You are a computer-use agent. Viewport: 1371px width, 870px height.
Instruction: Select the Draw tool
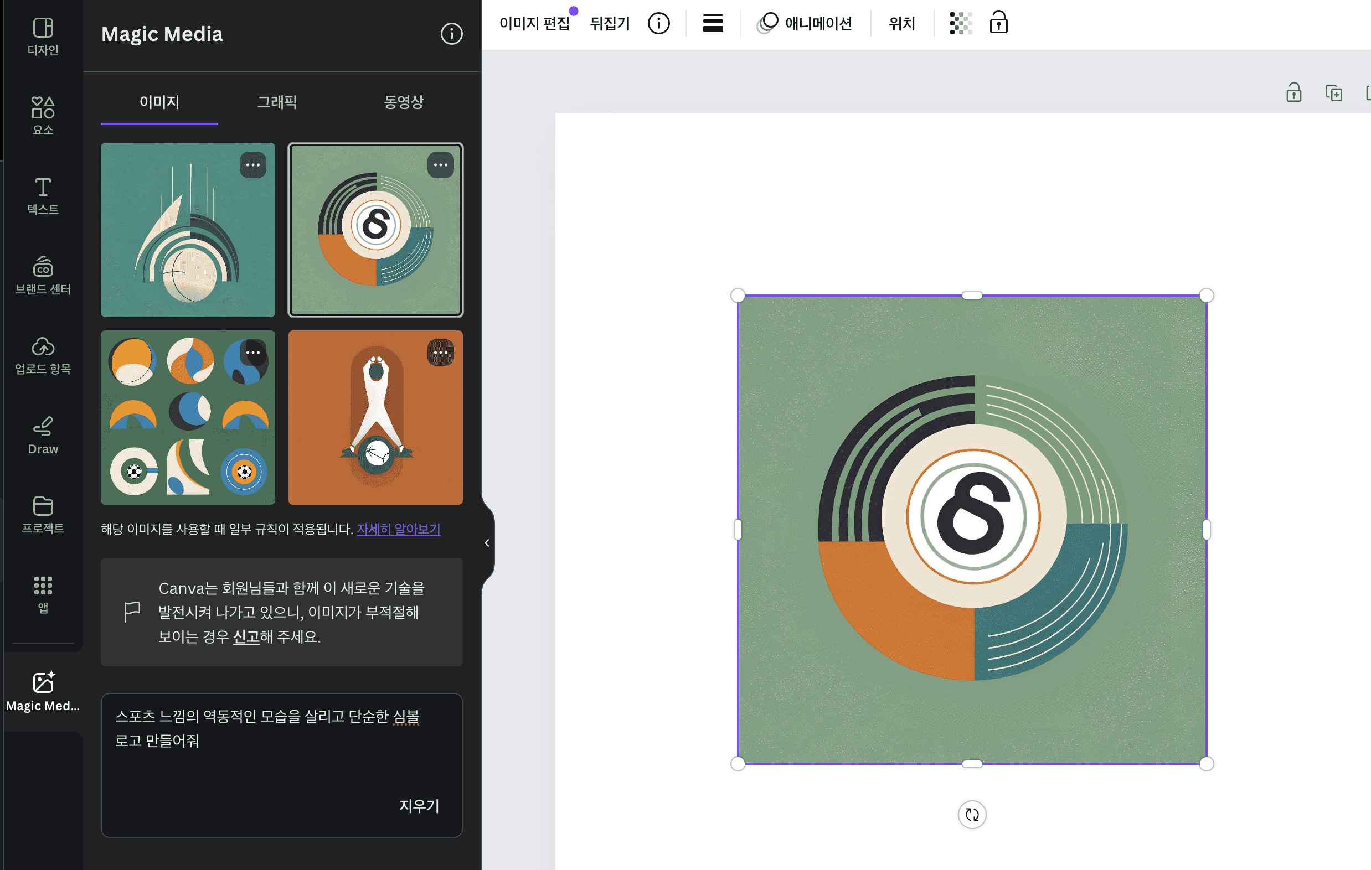[x=43, y=436]
